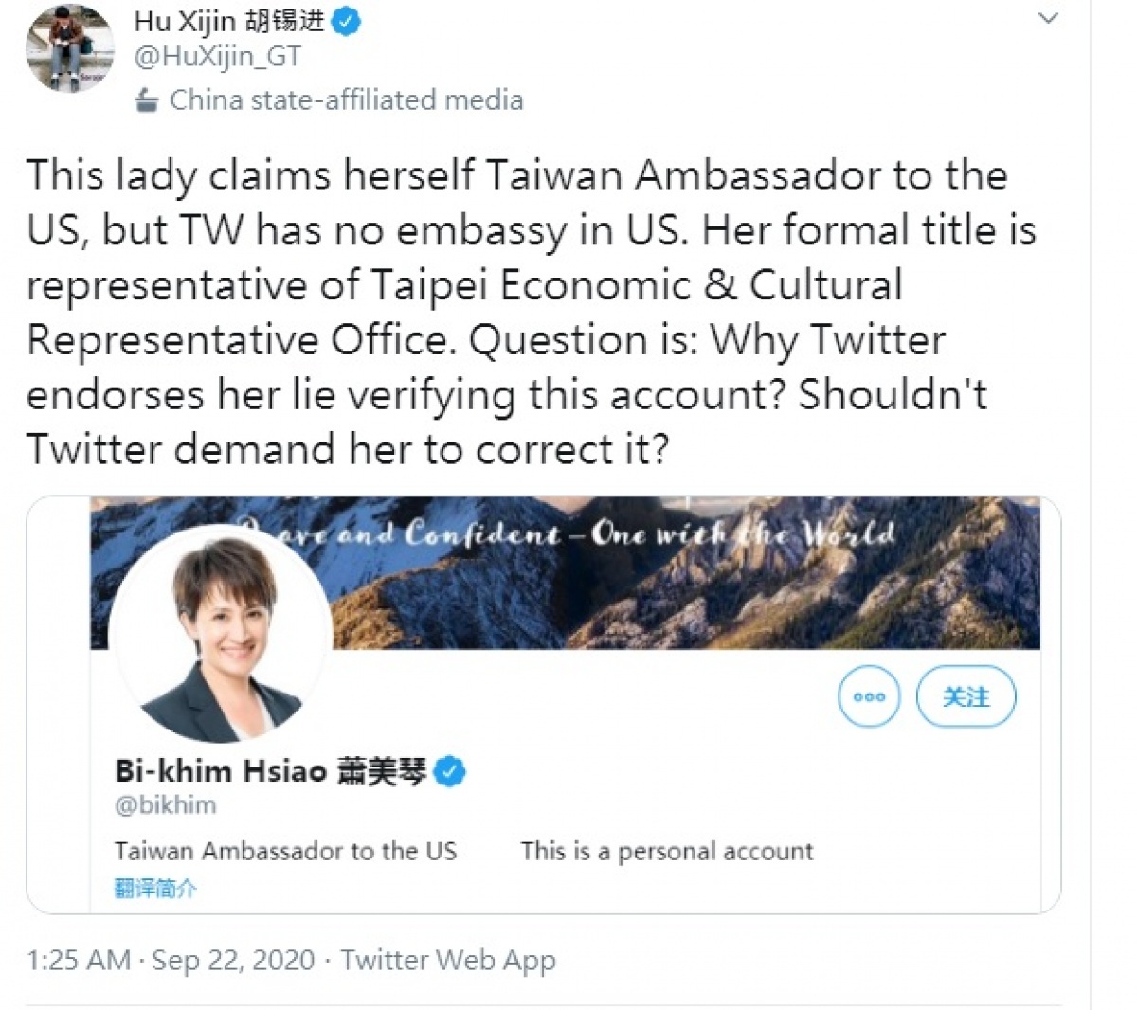Click the Bi-khim Hsiao 蕭美琴 display name
The width and height of the screenshot is (1137, 1010).
click(x=271, y=771)
